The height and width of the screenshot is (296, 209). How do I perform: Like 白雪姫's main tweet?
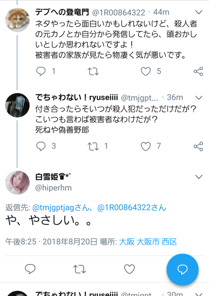point(129,269)
